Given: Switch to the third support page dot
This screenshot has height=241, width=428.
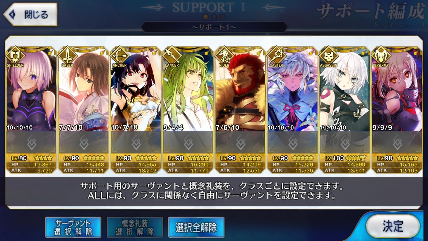Looking at the screenshot, I should 222,17.
